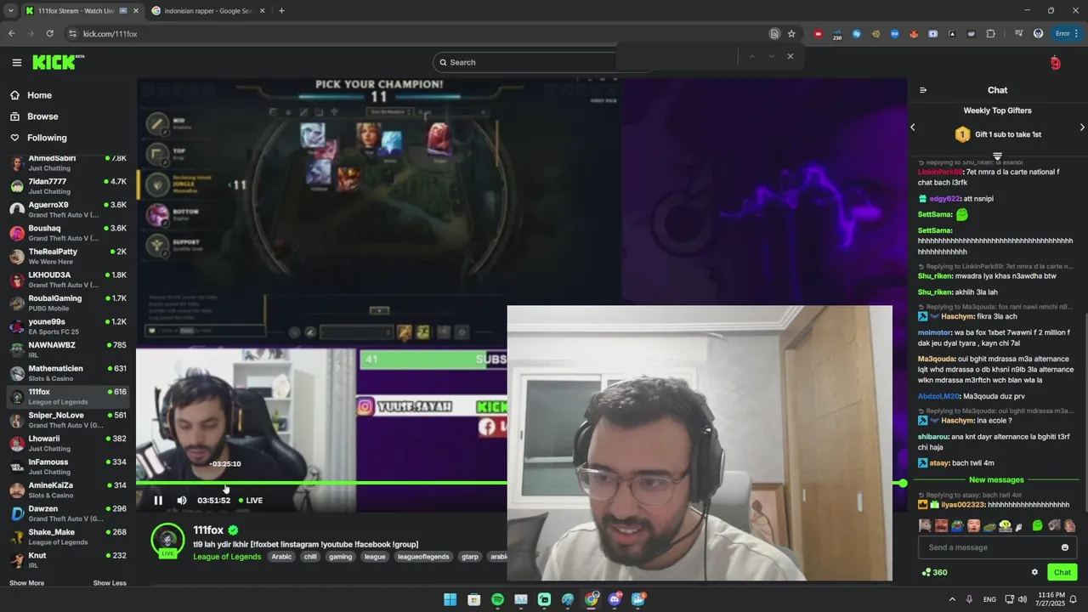This screenshot has height=612, width=1088.
Task: Open Chrome media control icon
Action: click(1018, 34)
